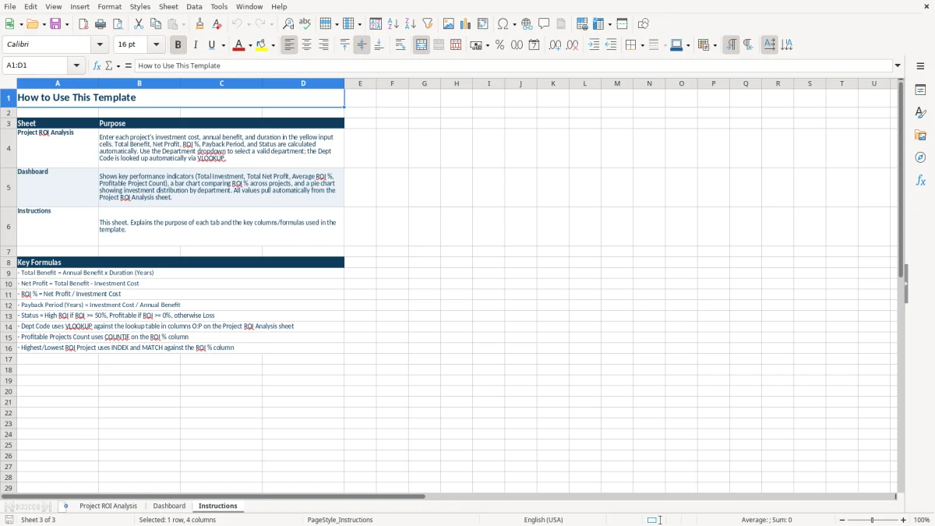Toggle Center Horizontally alignment
The image size is (935, 526).
click(306, 45)
